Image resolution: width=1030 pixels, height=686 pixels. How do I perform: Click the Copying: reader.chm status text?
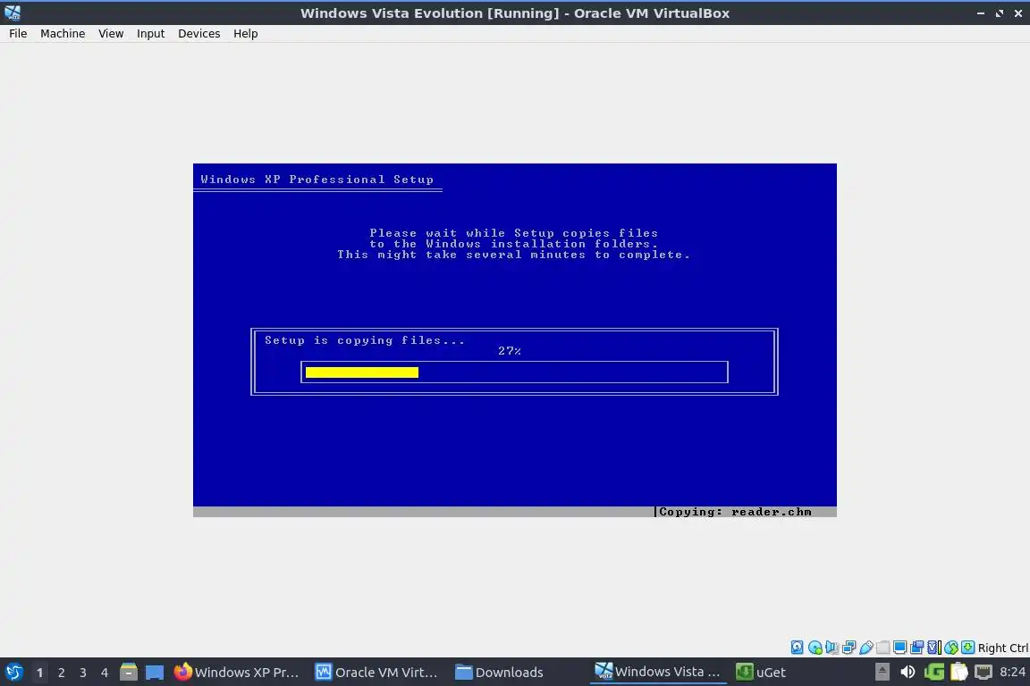click(x=735, y=512)
